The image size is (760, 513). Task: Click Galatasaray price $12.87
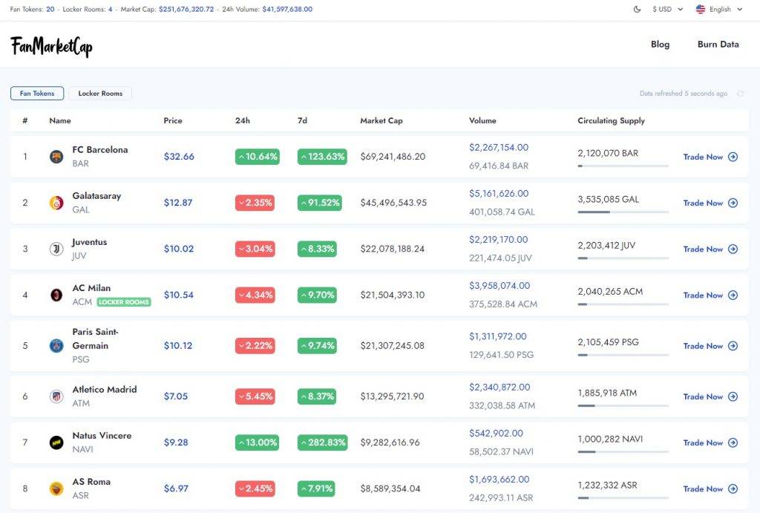[x=178, y=203]
